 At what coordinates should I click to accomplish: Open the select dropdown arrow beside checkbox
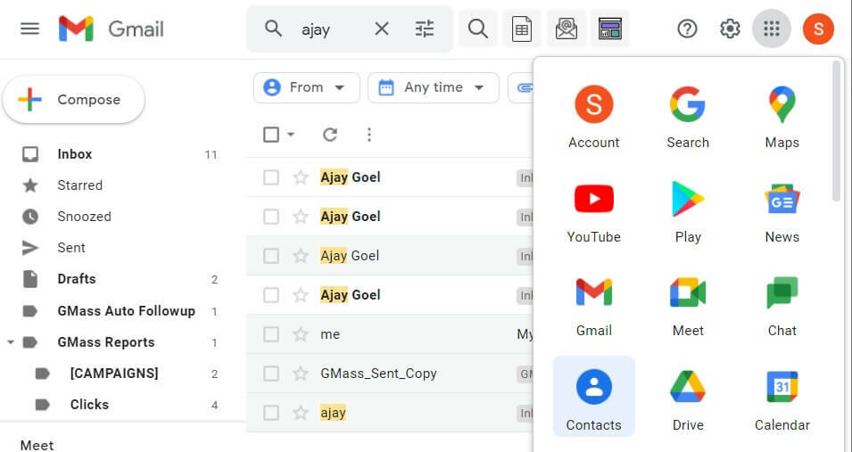click(291, 135)
